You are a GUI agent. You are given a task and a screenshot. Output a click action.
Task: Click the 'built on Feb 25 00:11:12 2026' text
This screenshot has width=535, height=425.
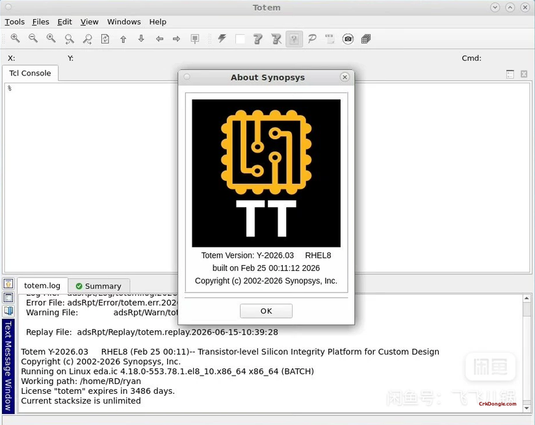click(x=266, y=268)
